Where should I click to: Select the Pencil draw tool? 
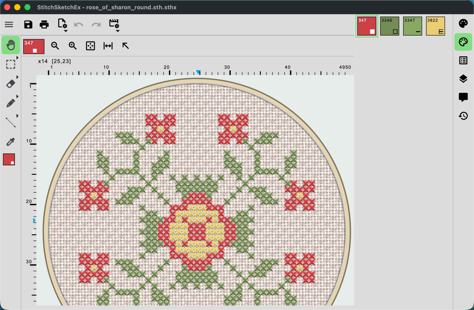11,103
